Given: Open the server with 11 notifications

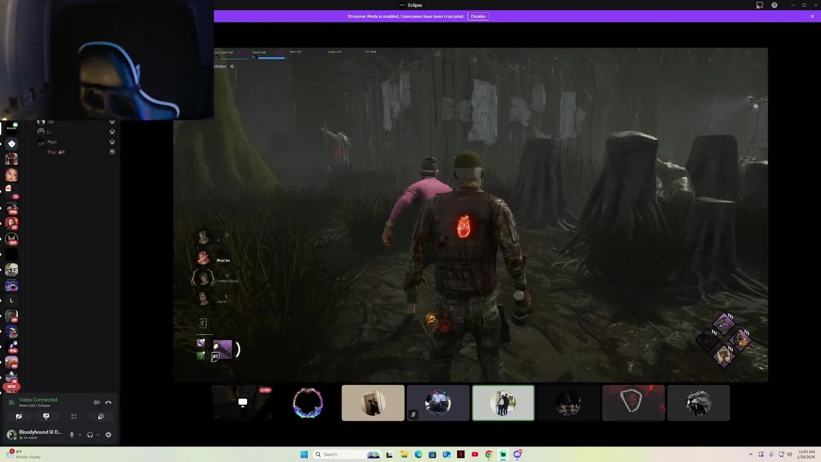Looking at the screenshot, I should (x=12, y=191).
